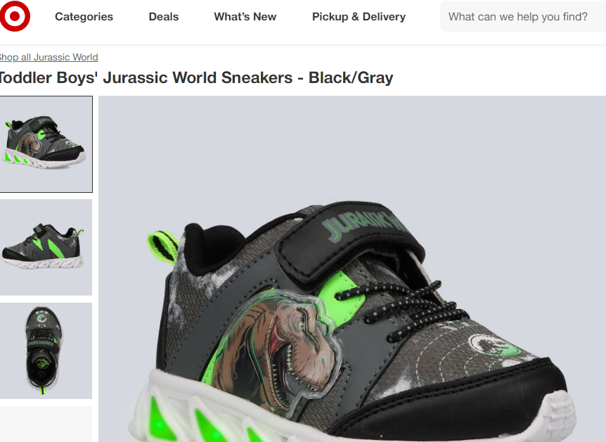Select the partially visible fourth thumbnail
The width and height of the screenshot is (606, 442).
coord(46,424)
